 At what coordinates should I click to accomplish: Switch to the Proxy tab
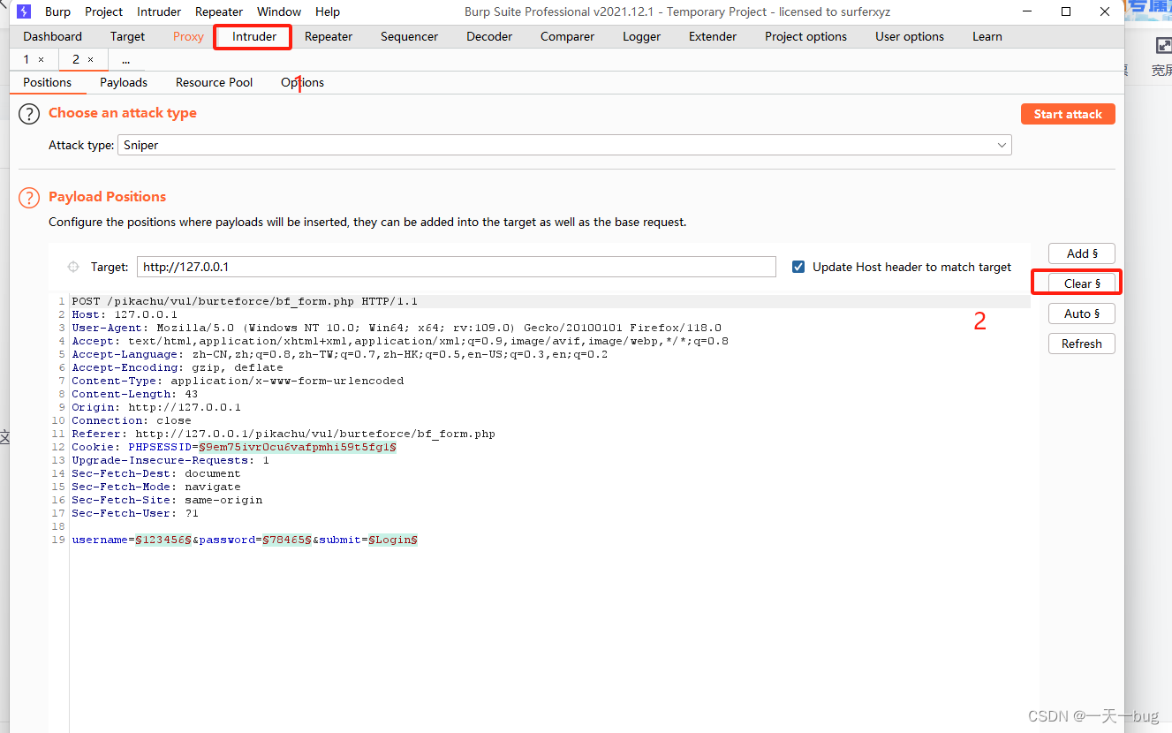point(188,36)
